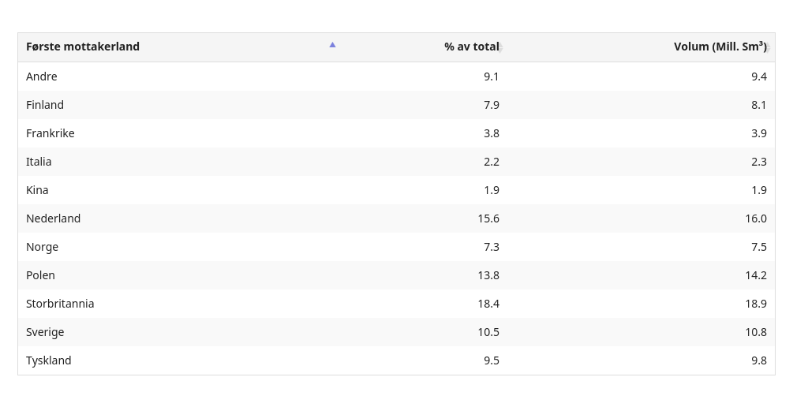Screen dimensions: 808x407
Task: Sort by the % av total header label
Action: 471,47
